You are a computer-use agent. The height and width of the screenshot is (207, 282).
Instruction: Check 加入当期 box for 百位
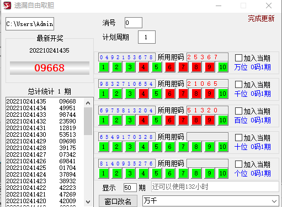coord(238,111)
